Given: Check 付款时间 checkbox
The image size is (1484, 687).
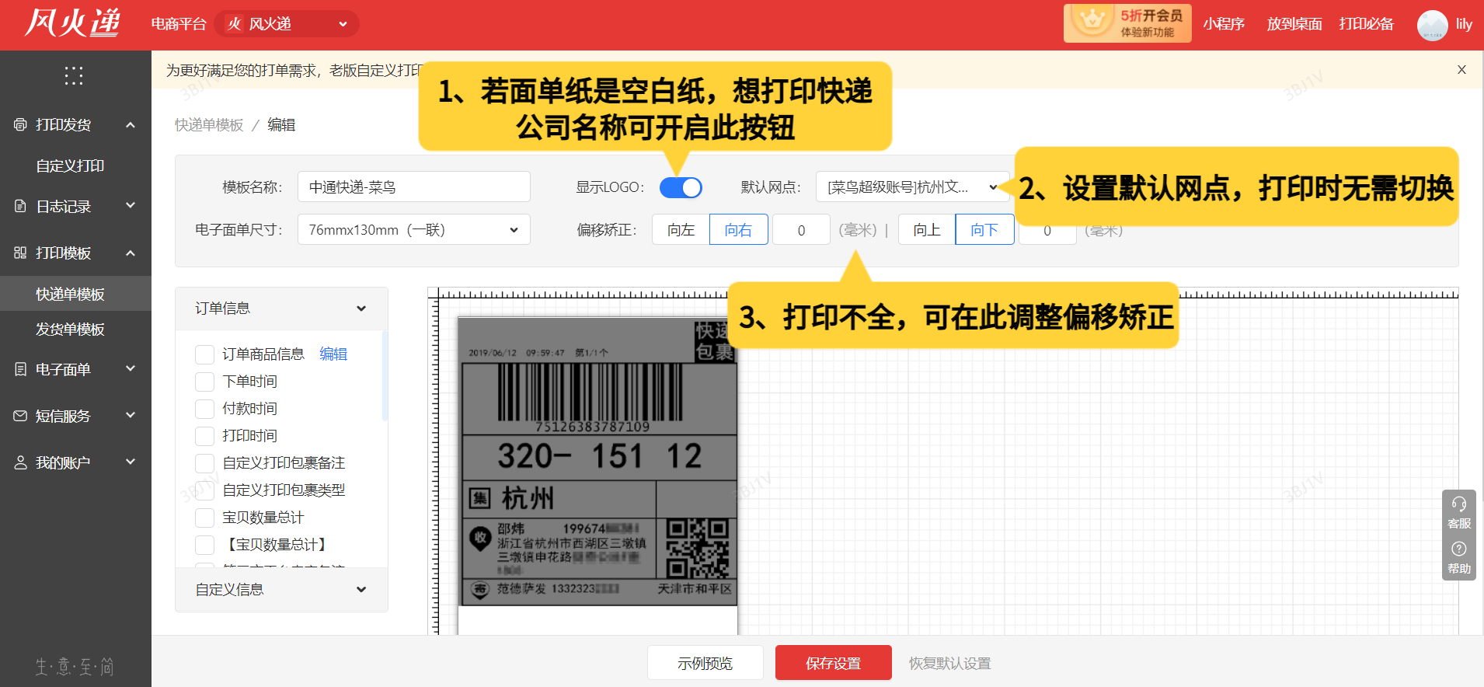Looking at the screenshot, I should (205, 409).
